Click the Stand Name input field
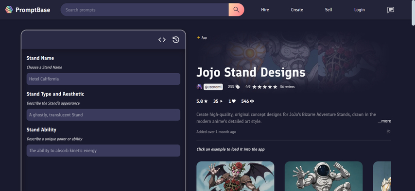The width and height of the screenshot is (415, 191). tap(103, 79)
